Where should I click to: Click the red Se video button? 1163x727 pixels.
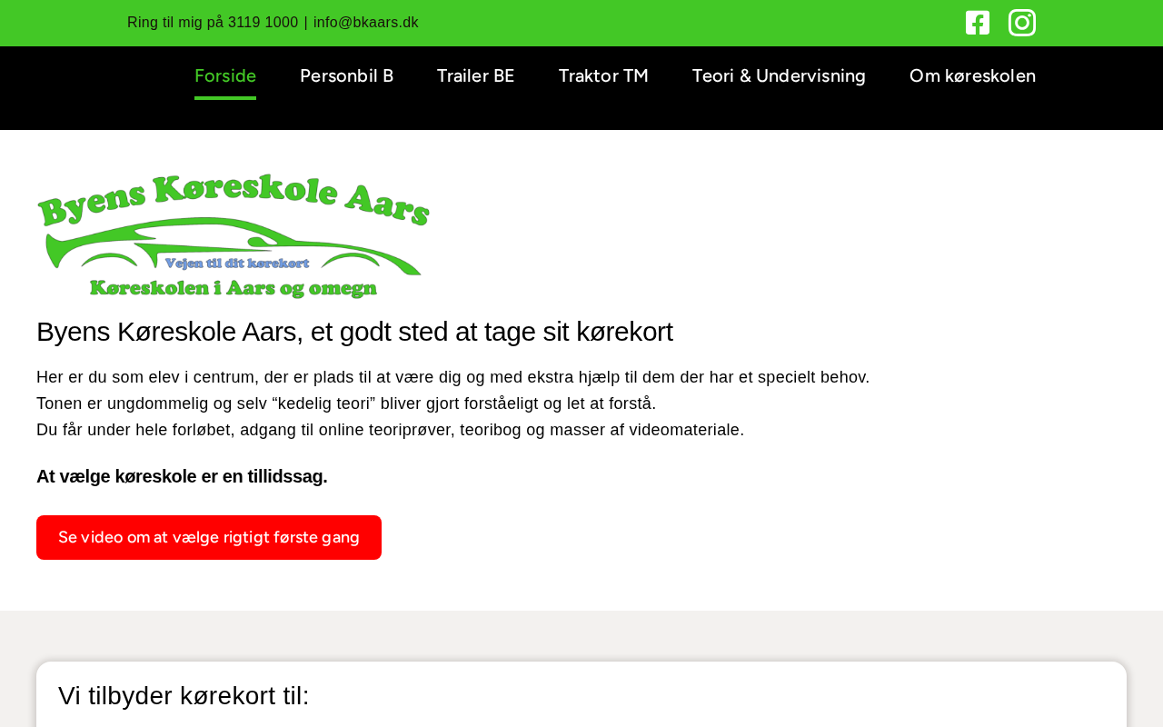[x=209, y=537]
